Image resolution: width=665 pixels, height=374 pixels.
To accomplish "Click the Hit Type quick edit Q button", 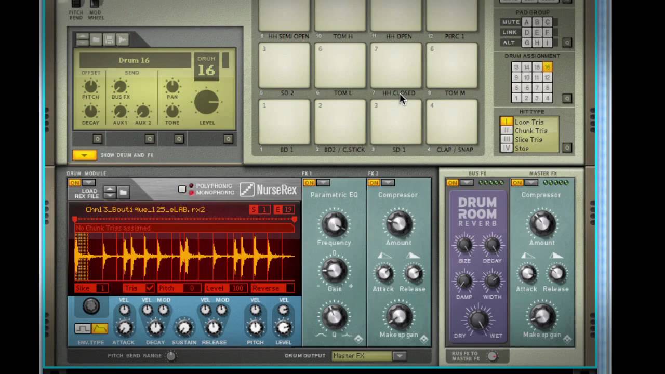I will pos(567,148).
